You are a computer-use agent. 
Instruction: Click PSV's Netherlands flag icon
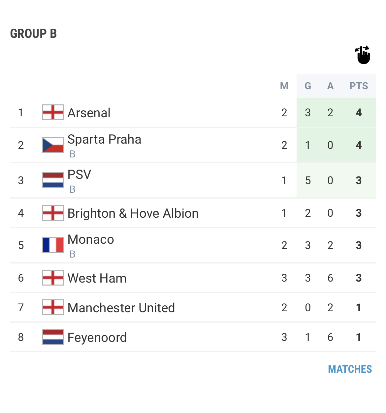(x=53, y=180)
